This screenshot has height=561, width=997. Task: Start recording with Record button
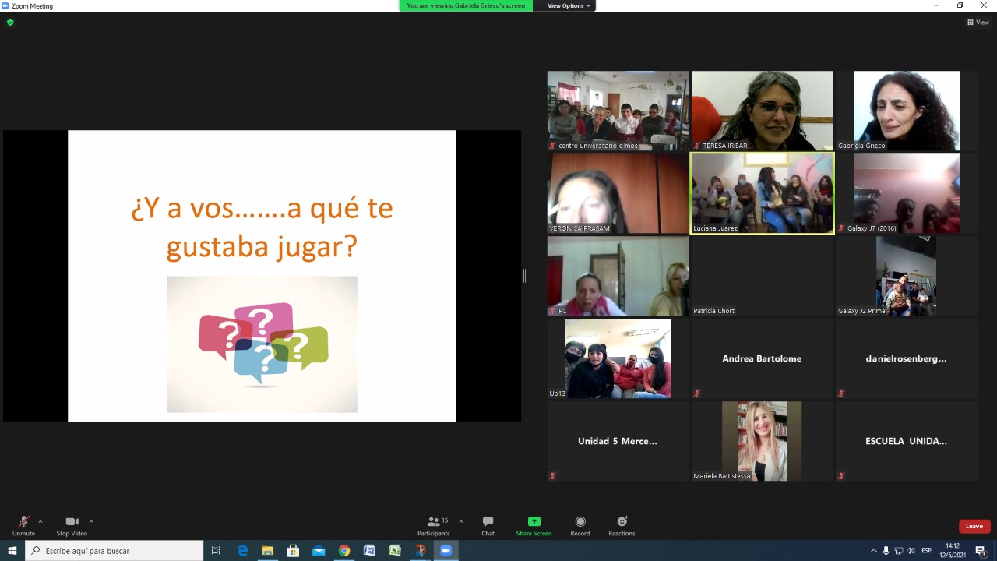tap(580, 525)
